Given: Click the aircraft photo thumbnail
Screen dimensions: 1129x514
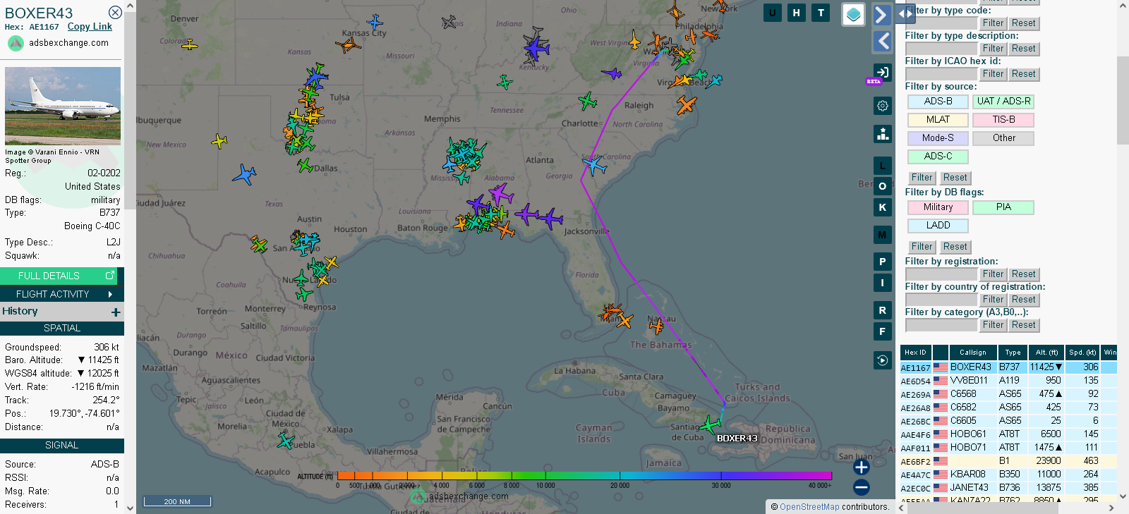Looking at the screenshot, I should point(63,106).
